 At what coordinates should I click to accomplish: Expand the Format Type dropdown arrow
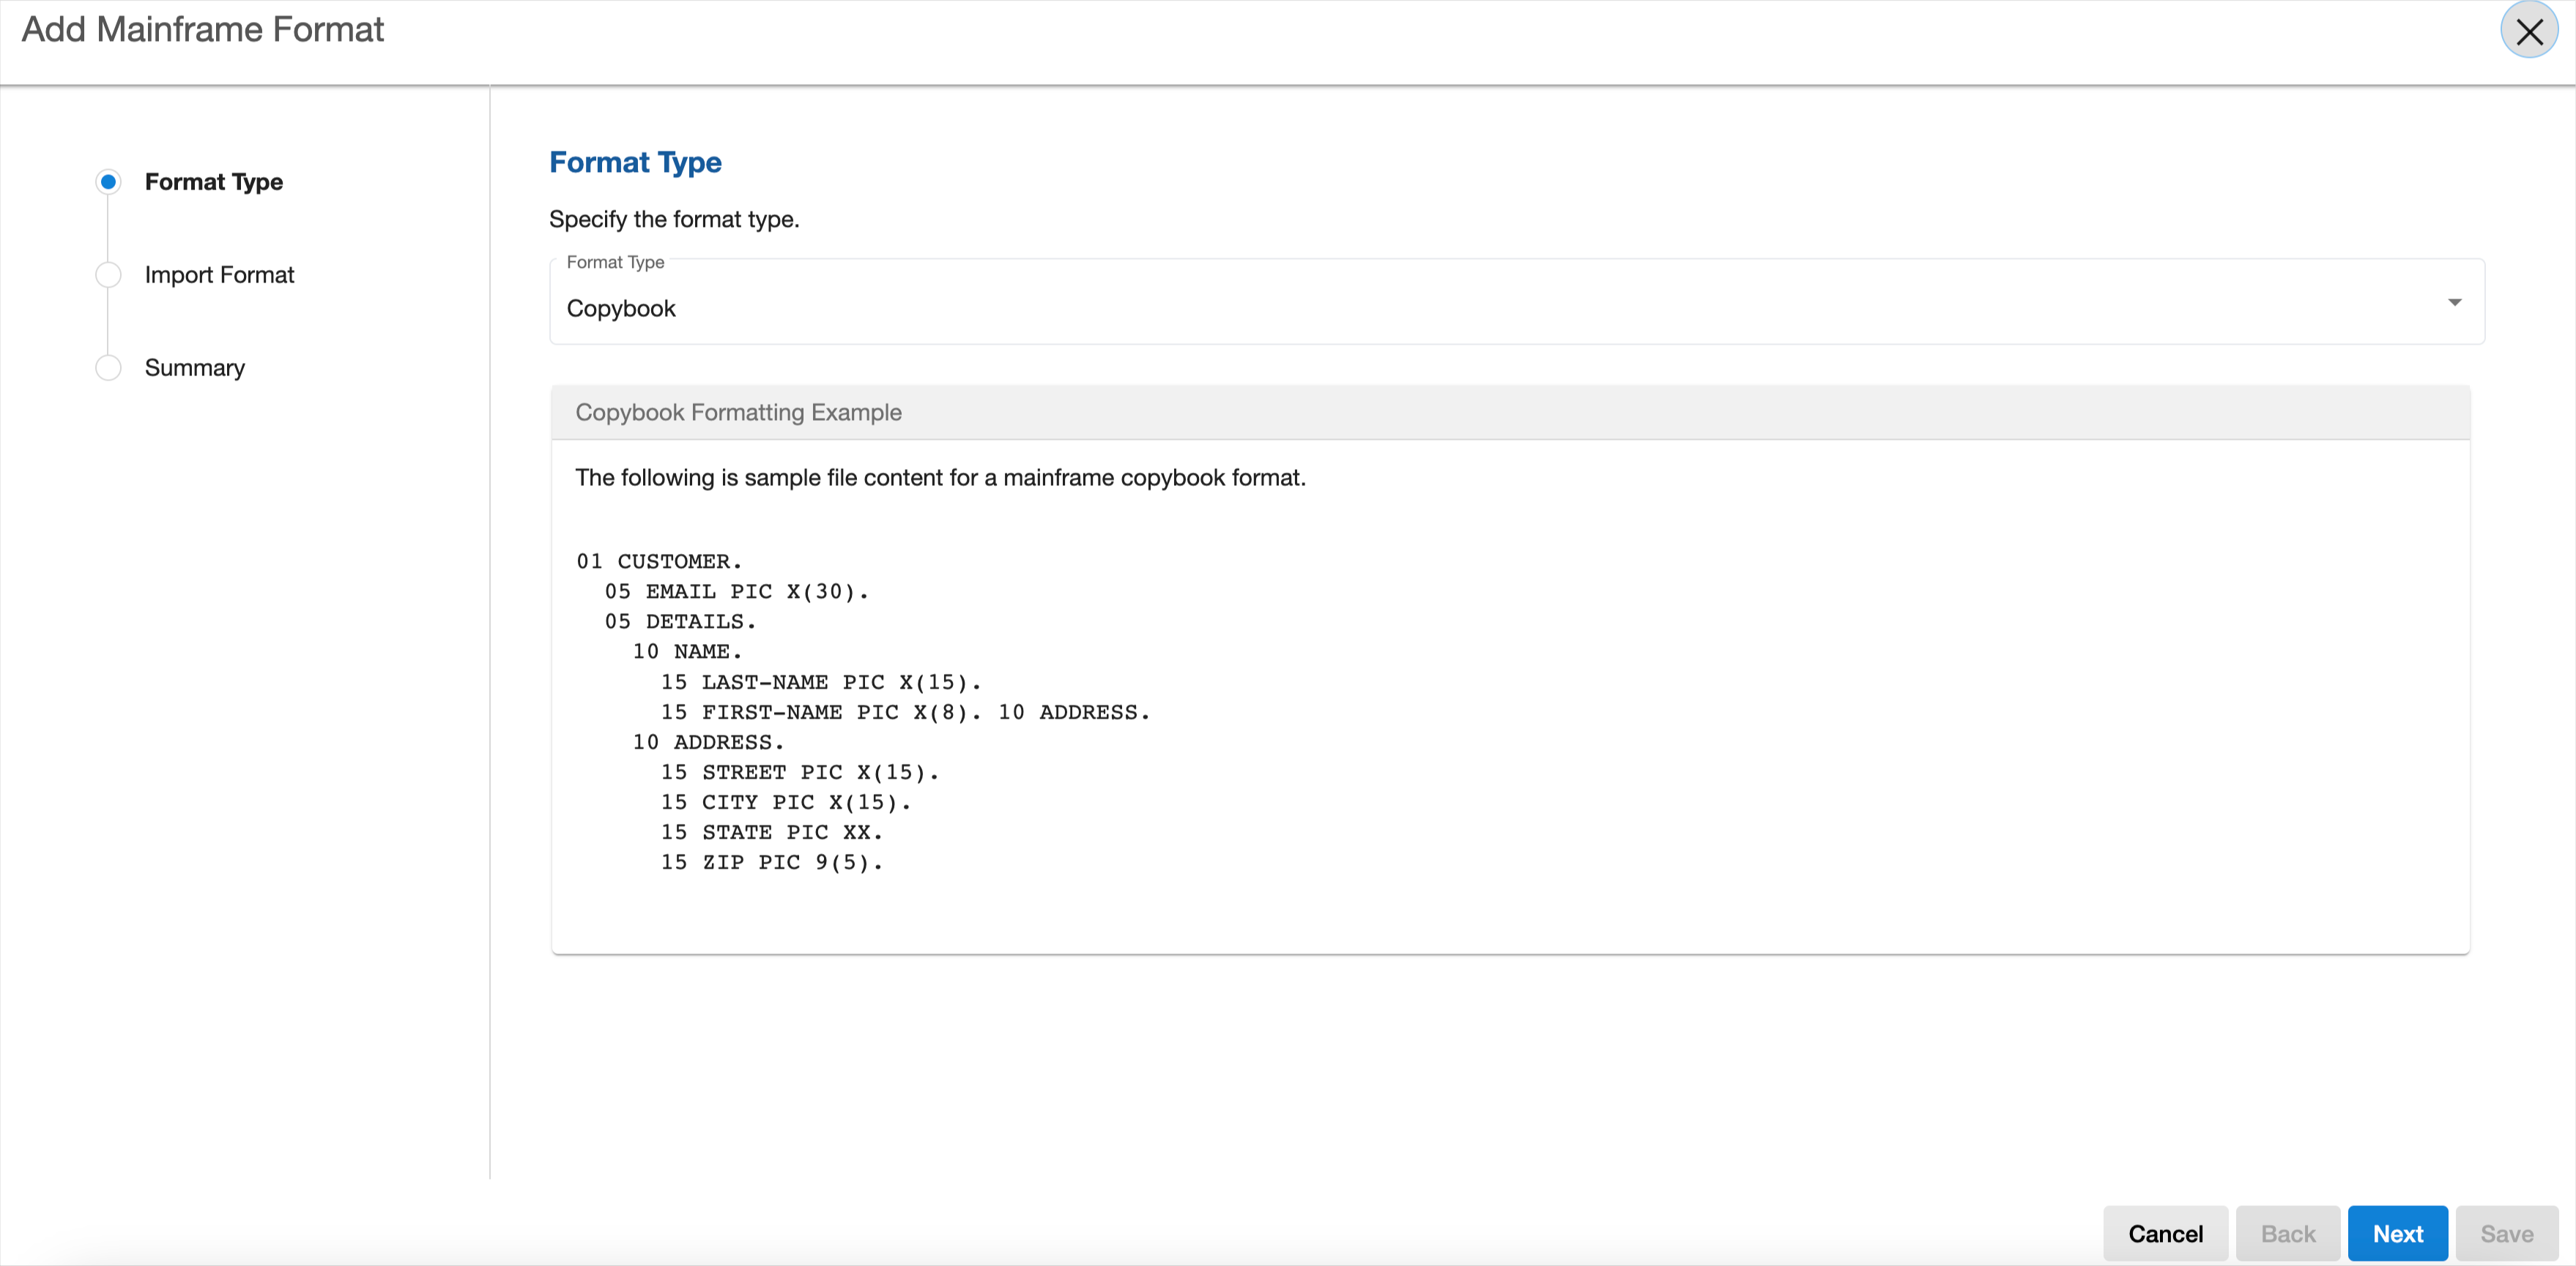[2454, 301]
